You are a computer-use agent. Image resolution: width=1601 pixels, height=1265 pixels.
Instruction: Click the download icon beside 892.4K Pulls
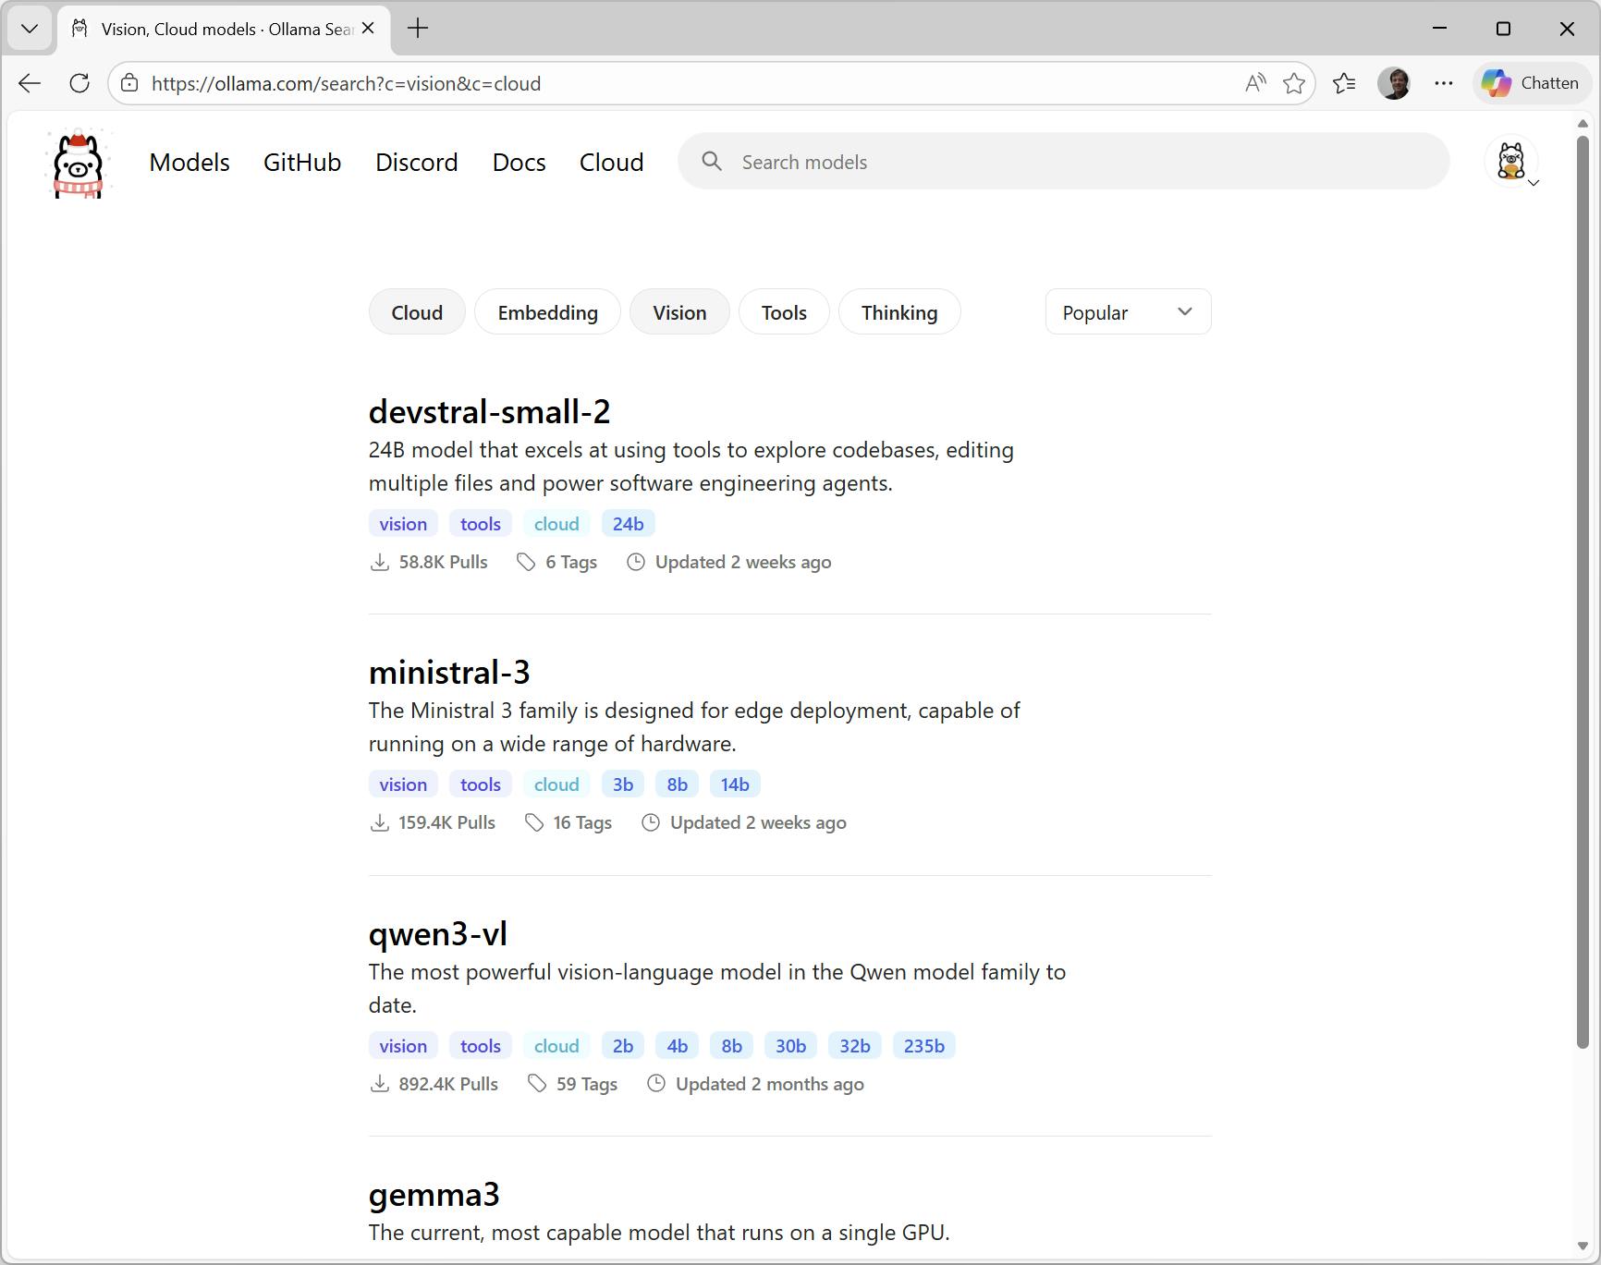(379, 1084)
